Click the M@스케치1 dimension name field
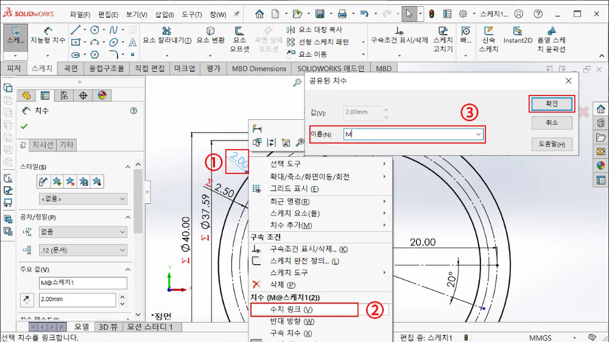 [x=83, y=282]
